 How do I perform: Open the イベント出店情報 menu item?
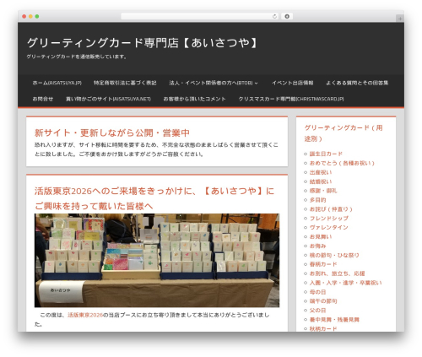point(293,83)
